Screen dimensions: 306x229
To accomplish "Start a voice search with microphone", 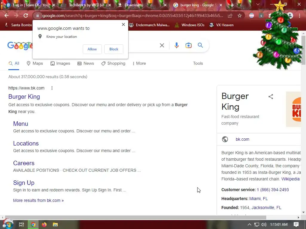I will point(176,45).
